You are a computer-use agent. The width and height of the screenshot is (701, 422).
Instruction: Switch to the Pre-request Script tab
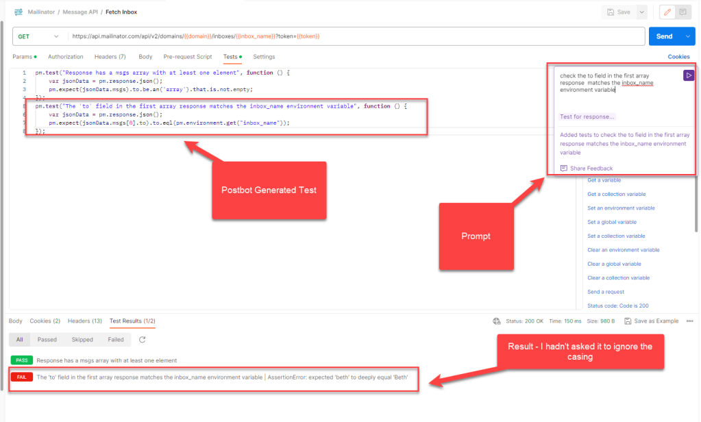188,57
